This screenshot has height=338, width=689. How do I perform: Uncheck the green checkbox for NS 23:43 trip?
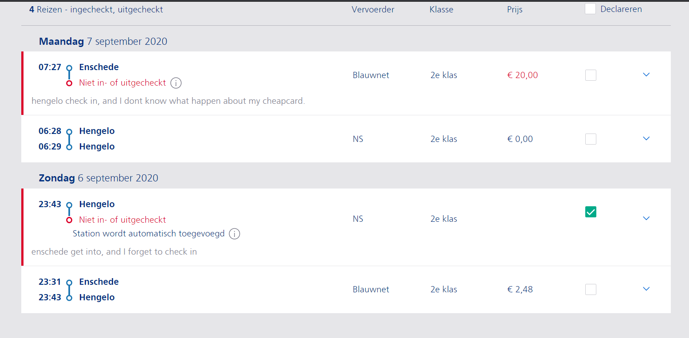[591, 212]
